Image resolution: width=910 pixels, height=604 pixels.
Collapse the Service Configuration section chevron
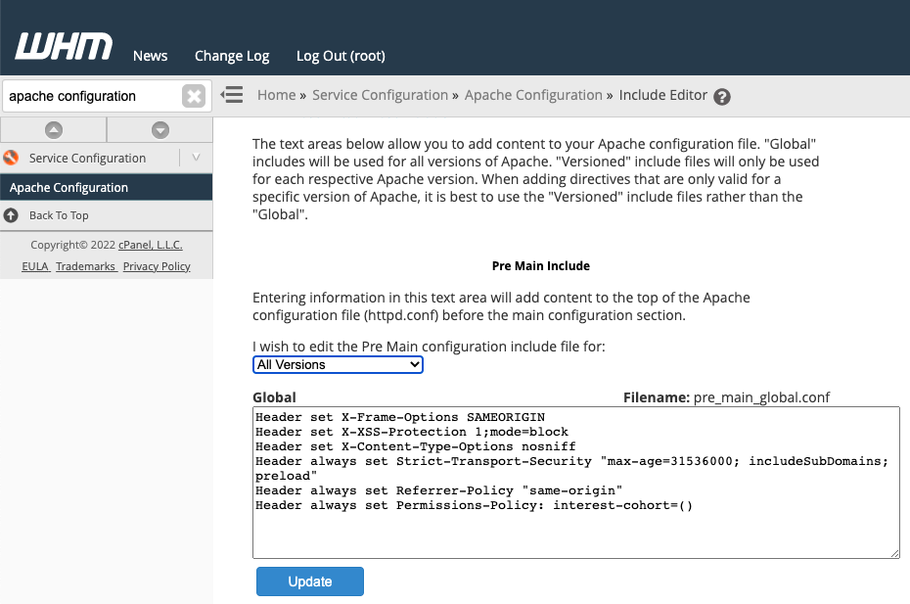coord(196,158)
